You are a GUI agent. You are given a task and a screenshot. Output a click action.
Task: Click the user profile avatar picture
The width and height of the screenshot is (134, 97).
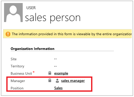pos(13,12)
